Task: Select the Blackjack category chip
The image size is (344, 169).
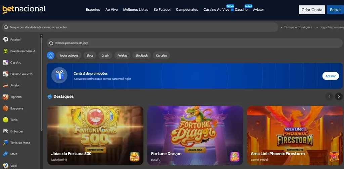Action: (x=141, y=56)
